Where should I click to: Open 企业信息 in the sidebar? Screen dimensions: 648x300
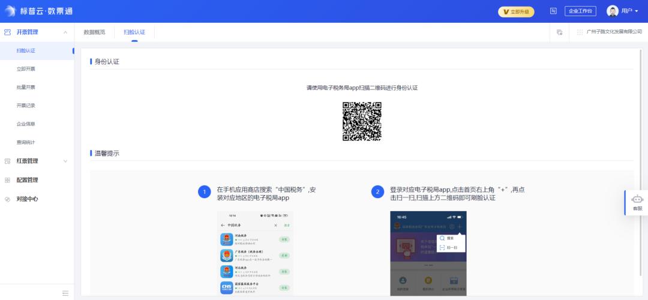point(26,124)
